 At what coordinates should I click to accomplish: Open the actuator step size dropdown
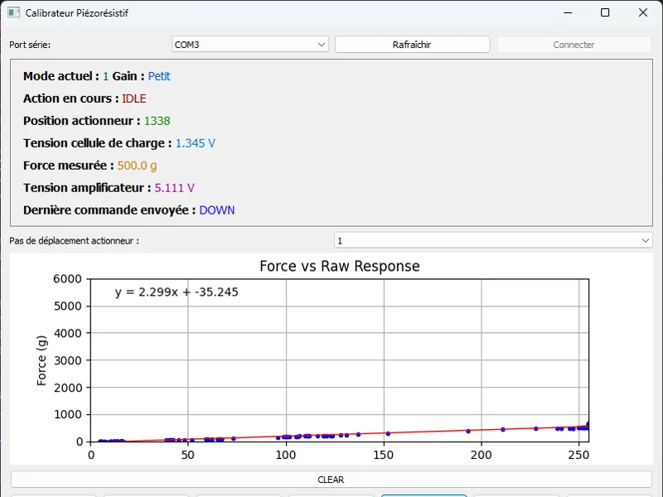493,240
